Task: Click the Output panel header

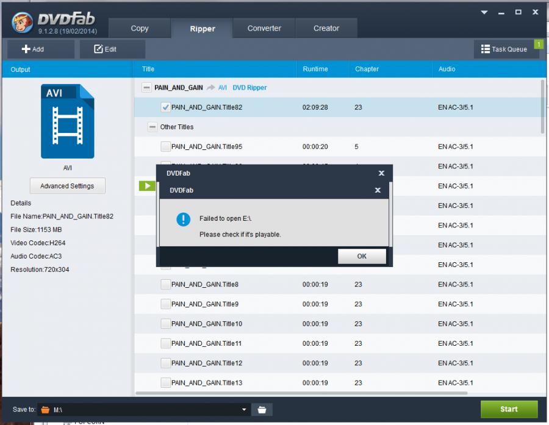Action: point(67,69)
